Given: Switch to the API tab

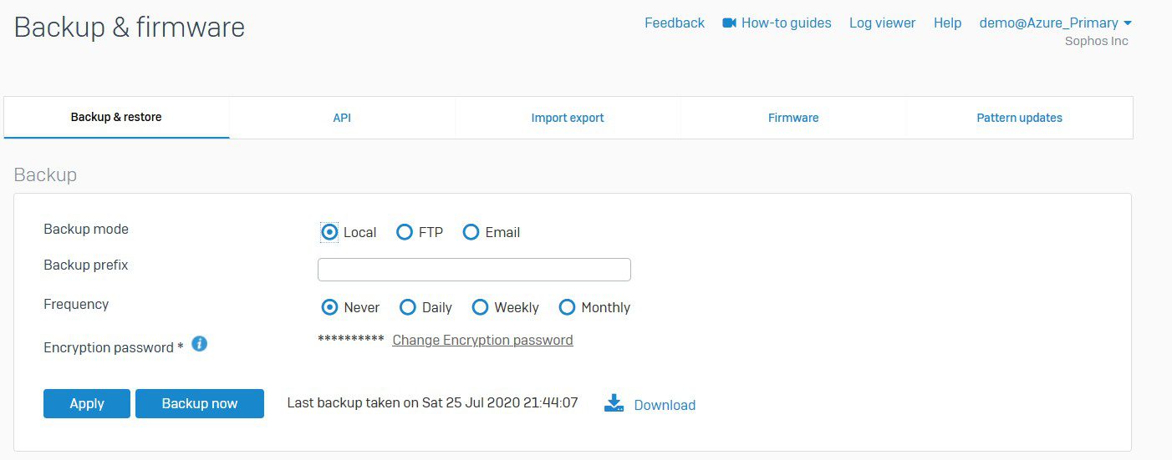Looking at the screenshot, I should click(x=342, y=118).
